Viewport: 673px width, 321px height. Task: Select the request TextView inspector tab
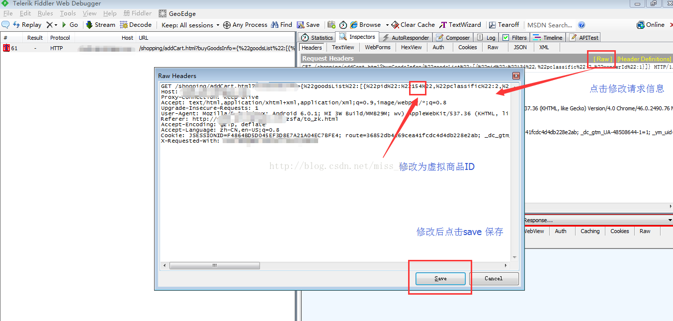pyautogui.click(x=343, y=47)
